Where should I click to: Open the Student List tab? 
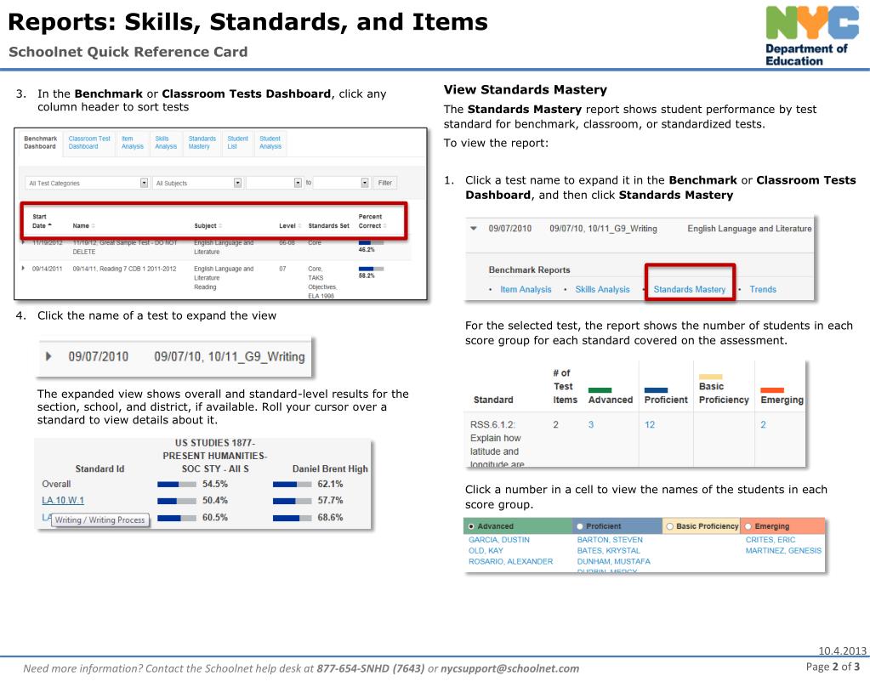point(237,143)
